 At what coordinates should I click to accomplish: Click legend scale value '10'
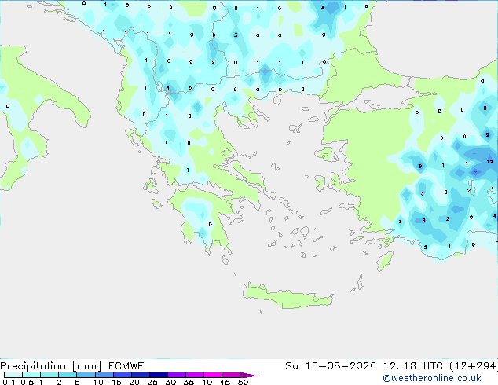(98, 382)
